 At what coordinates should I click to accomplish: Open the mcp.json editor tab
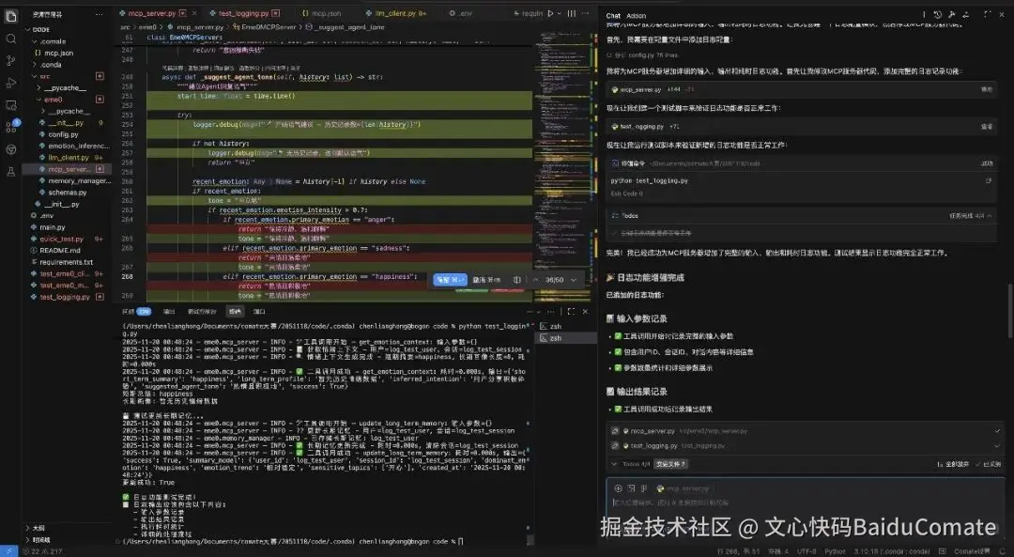pyautogui.click(x=322, y=13)
